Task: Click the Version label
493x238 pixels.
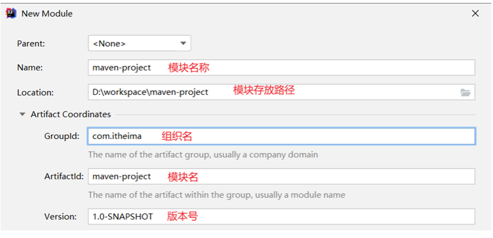Action: [x=61, y=216]
